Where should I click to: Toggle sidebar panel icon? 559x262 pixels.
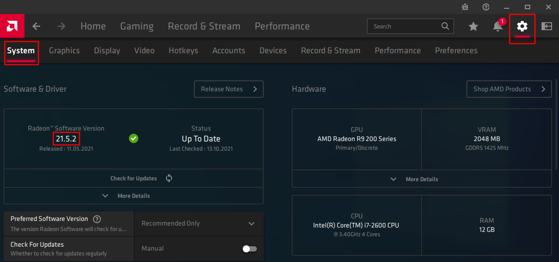547,26
